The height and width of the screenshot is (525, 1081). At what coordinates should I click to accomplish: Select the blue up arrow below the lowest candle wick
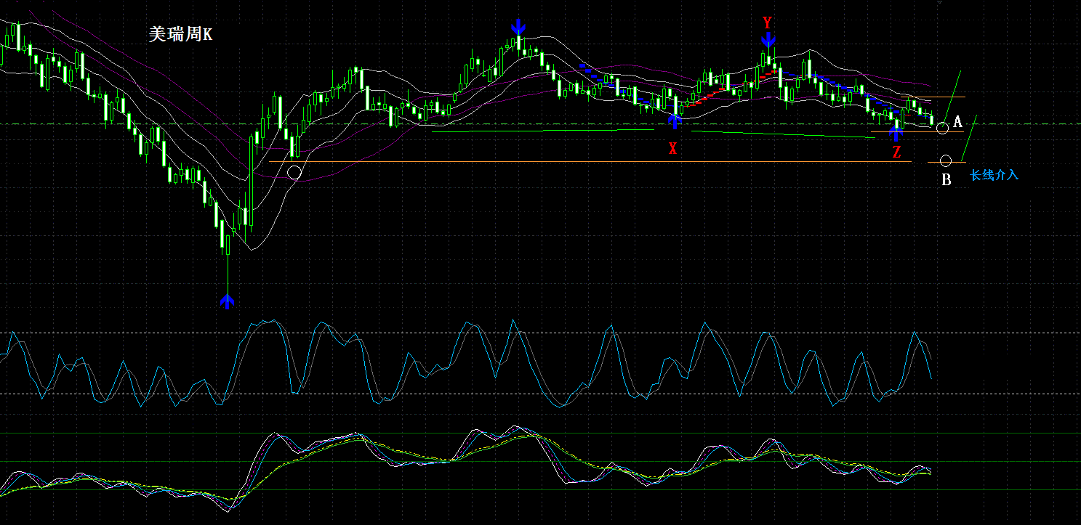pyautogui.click(x=228, y=301)
